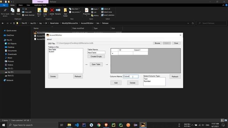Click the New folder icon

65,10
